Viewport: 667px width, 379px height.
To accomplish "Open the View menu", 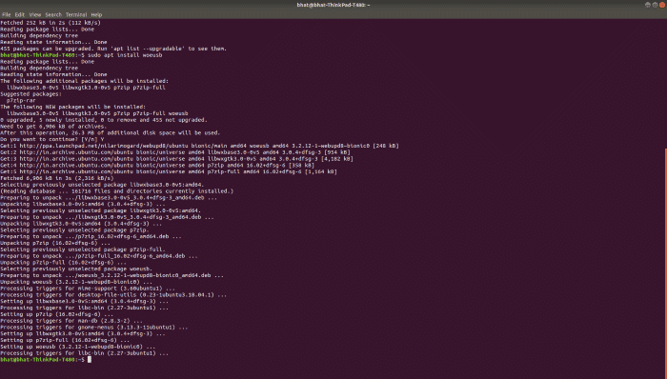I will click(35, 14).
